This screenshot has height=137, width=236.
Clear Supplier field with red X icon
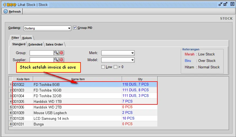click(x=61, y=60)
